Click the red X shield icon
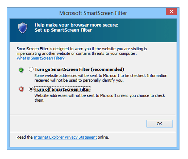The width and height of the screenshot is (188, 159). [x=21, y=89]
